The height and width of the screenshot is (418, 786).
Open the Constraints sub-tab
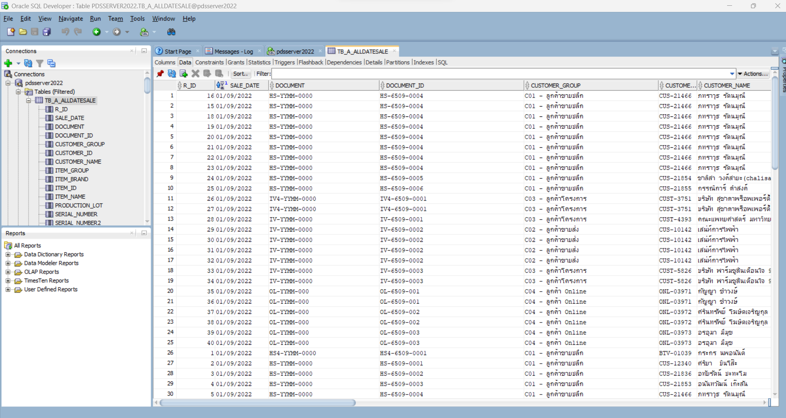tap(209, 63)
